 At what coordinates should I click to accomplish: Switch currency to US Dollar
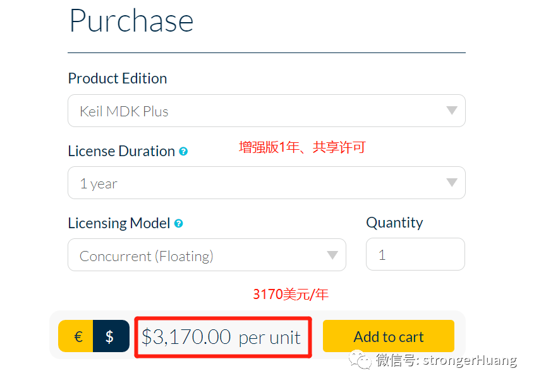click(111, 336)
